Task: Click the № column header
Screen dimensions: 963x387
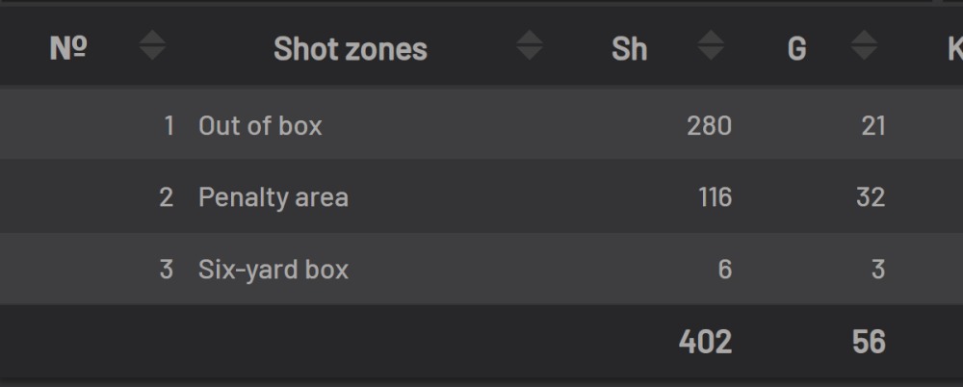Action: pyautogui.click(x=68, y=48)
